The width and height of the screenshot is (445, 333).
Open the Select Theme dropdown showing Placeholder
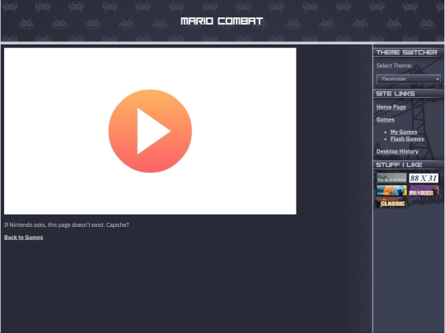[x=409, y=79]
